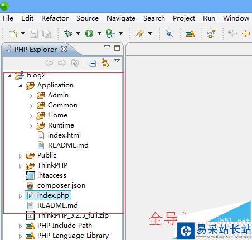Expand the index.php node
Screen dimensions: 252x240
pyautogui.click(x=20, y=196)
